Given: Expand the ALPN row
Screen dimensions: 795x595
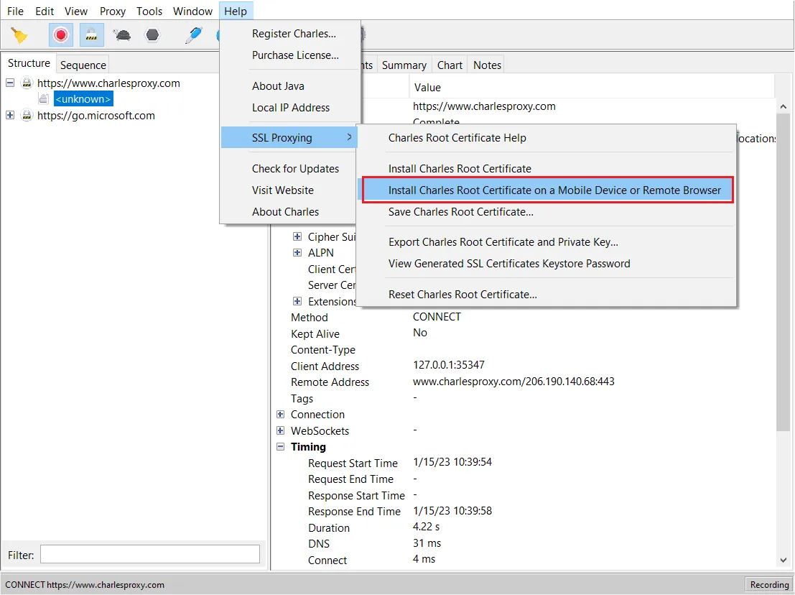Looking at the screenshot, I should 297,253.
